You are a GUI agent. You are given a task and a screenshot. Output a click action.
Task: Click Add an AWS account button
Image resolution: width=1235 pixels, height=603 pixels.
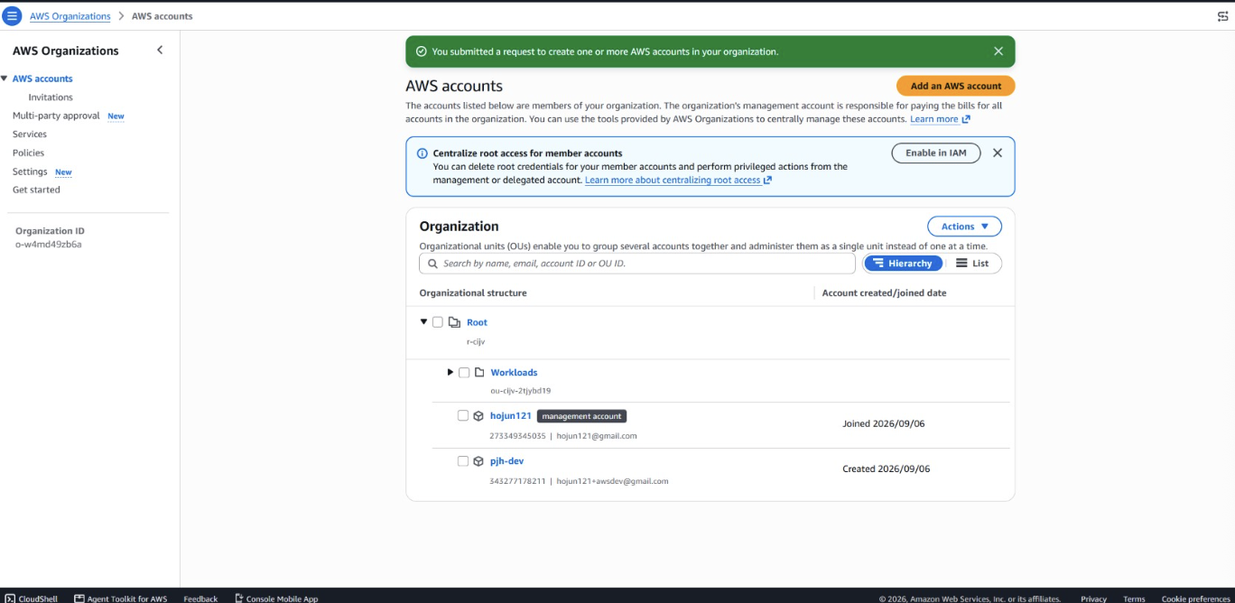(955, 86)
